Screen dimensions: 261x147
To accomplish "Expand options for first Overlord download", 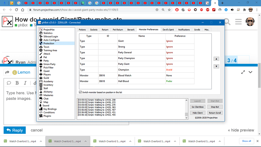I will click(41, 141).
